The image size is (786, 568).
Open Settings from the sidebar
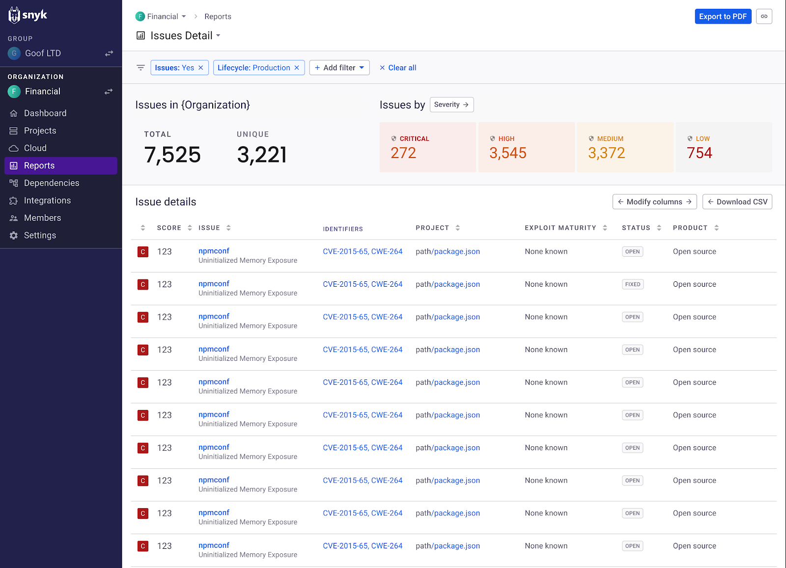click(x=61, y=235)
